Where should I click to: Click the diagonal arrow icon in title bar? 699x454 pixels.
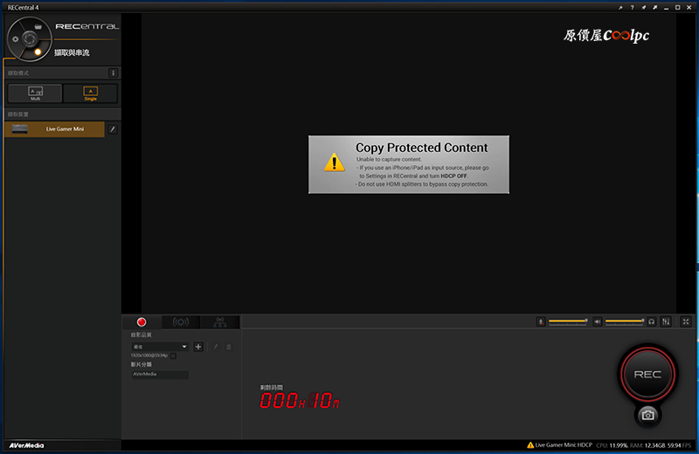point(654,8)
